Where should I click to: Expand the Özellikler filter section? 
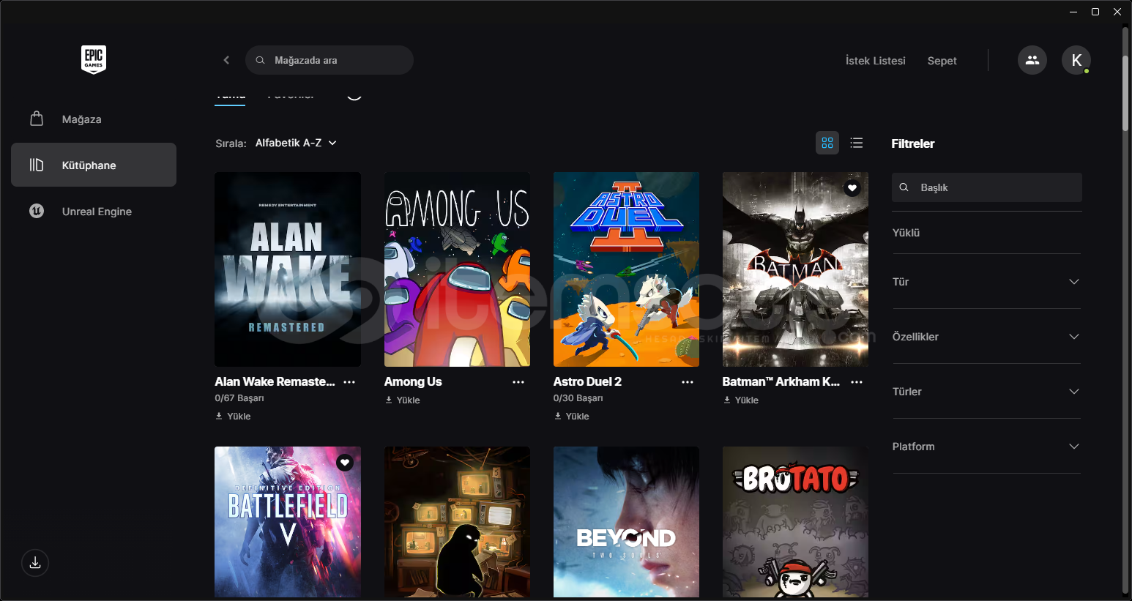click(986, 337)
